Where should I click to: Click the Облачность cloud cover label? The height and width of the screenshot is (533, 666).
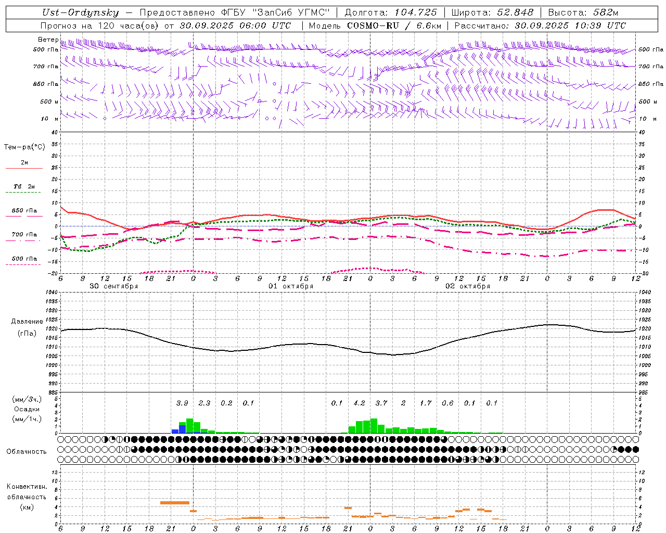click(27, 452)
